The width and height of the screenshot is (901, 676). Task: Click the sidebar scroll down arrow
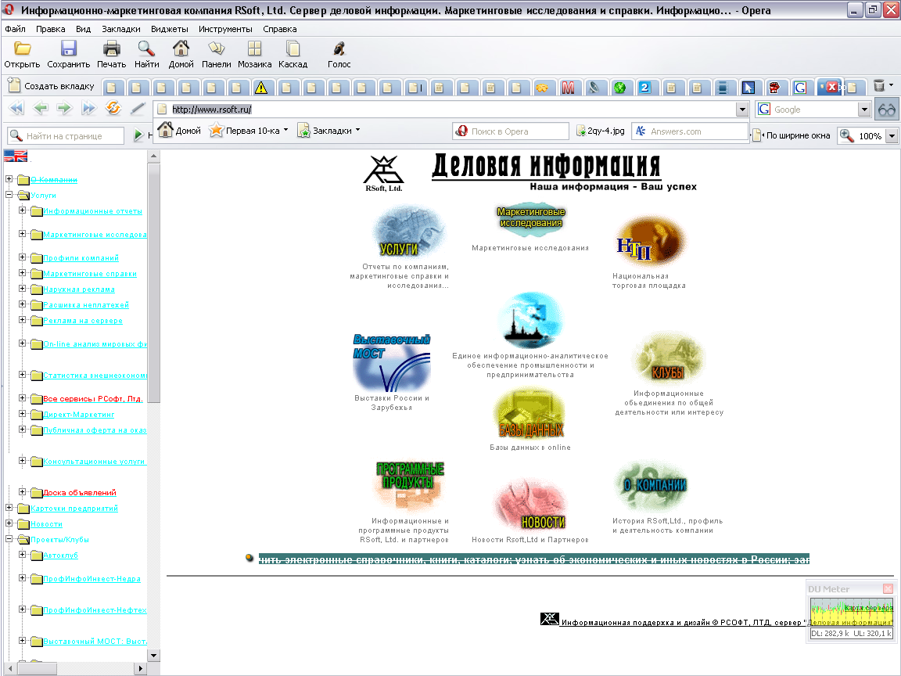pyautogui.click(x=153, y=656)
